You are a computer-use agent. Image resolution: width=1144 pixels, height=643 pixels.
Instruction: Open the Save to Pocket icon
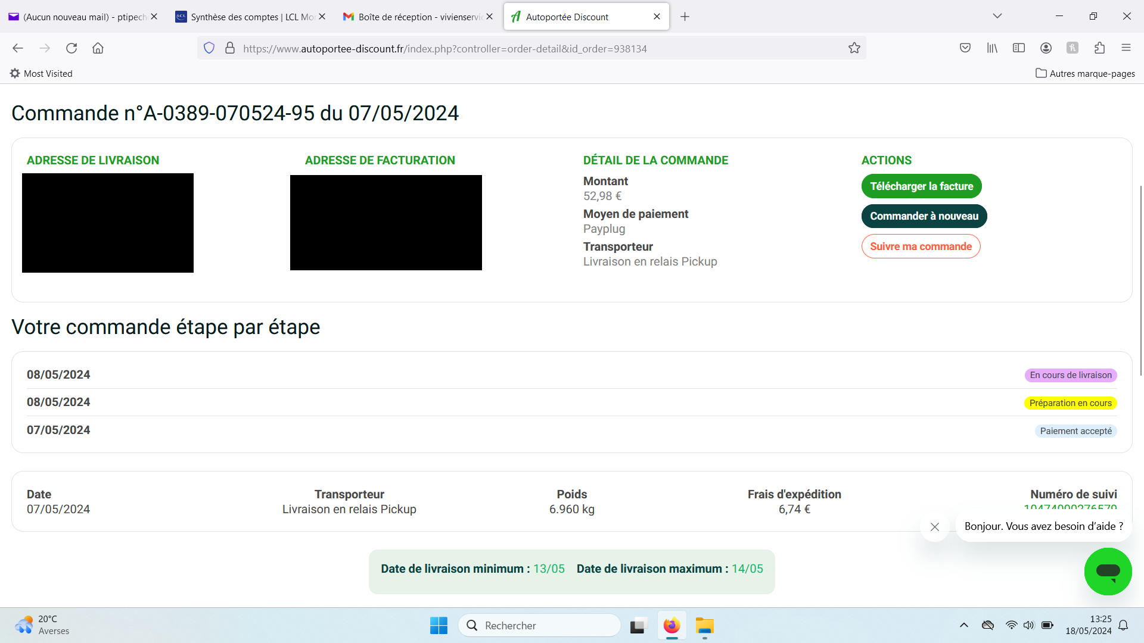[x=965, y=48]
